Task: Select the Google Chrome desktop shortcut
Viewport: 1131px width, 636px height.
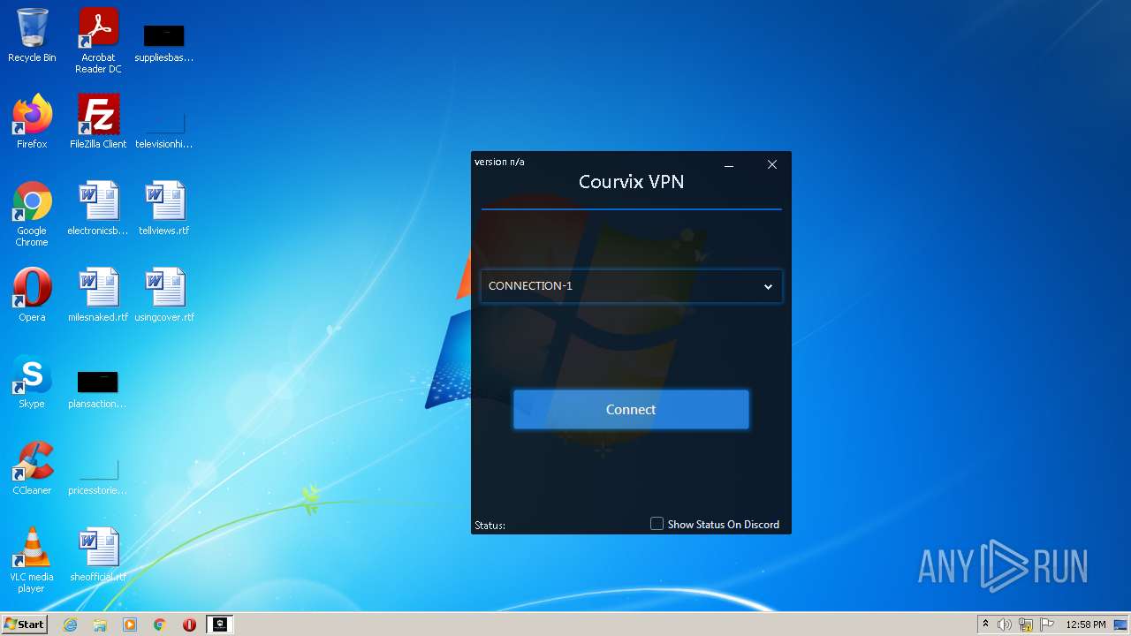Action: 32,214
